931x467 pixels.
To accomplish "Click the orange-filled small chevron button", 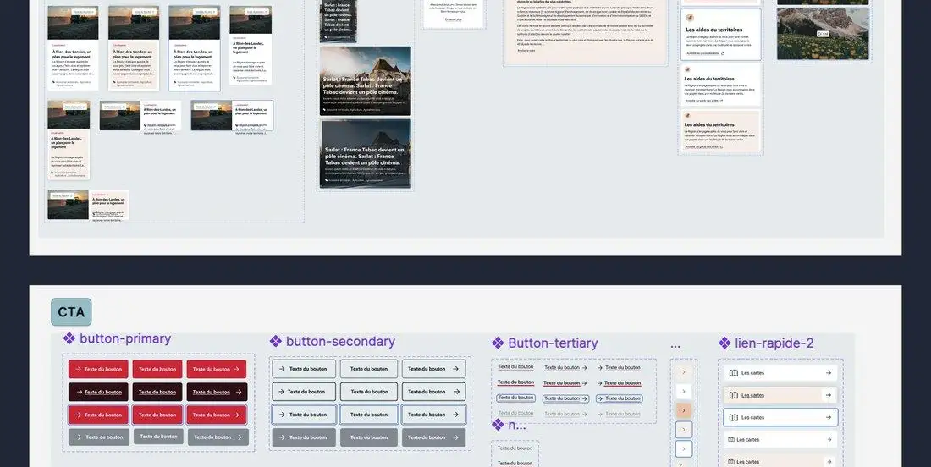I will pos(684,410).
